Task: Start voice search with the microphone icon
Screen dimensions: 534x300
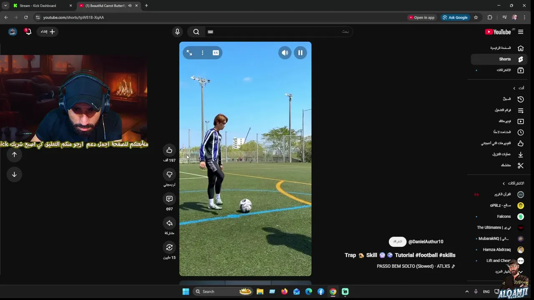Action: pos(177,32)
